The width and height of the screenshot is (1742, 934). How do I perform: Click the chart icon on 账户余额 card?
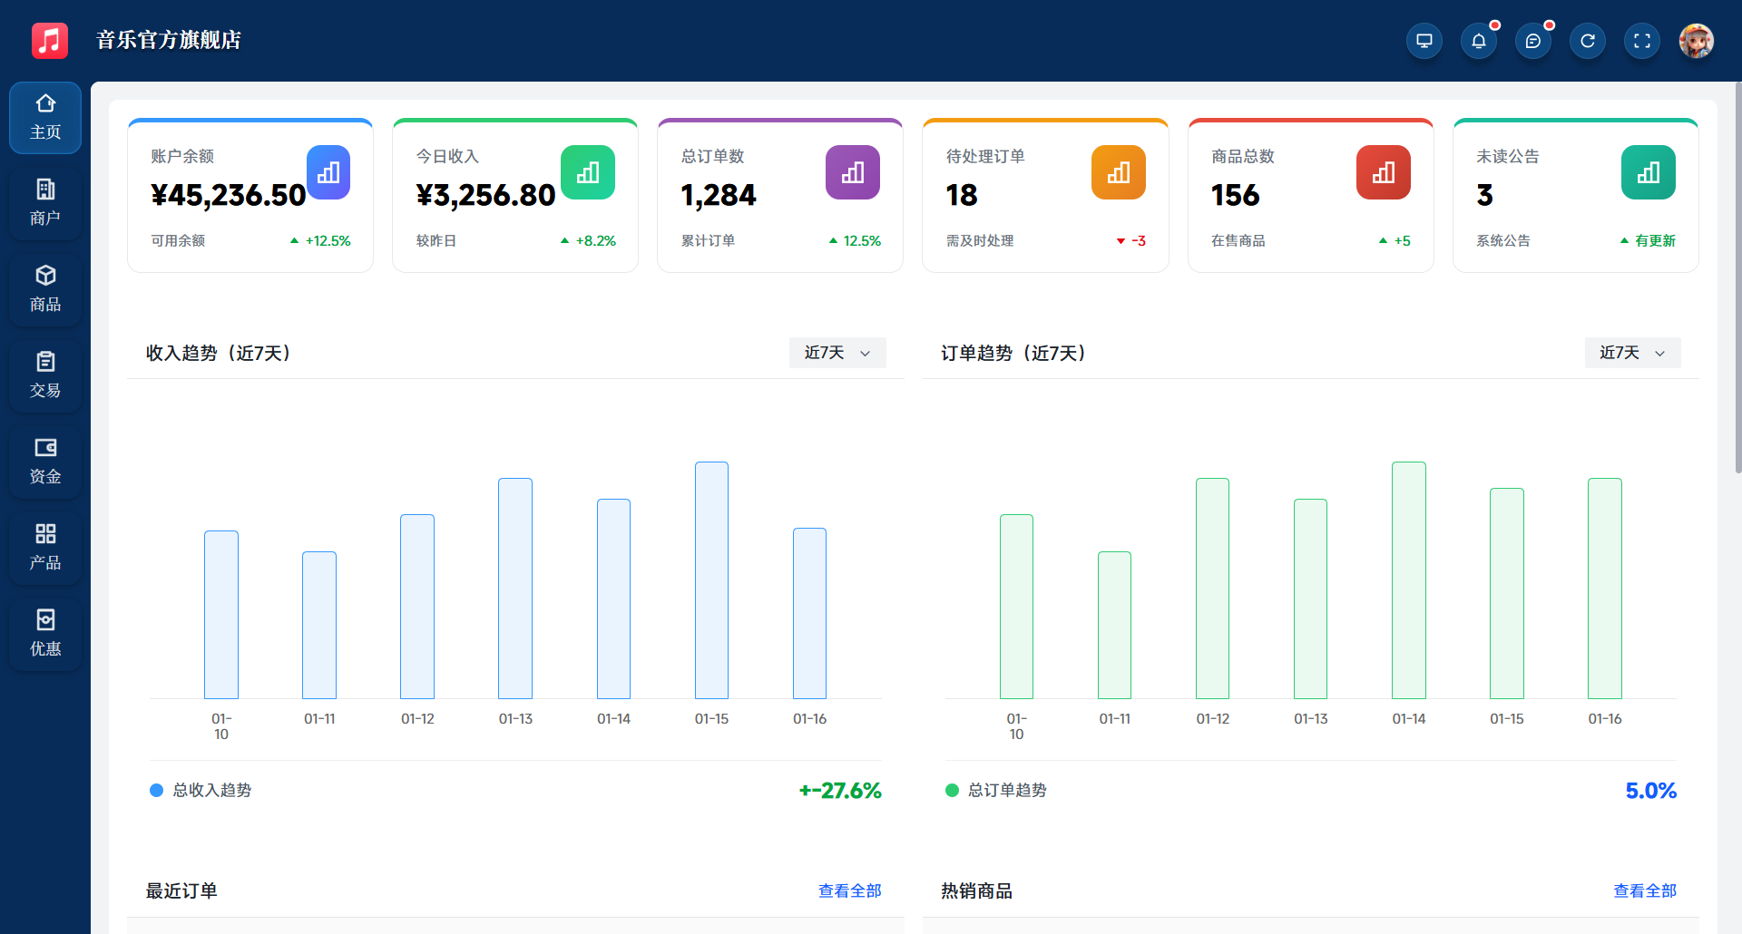pos(328,172)
